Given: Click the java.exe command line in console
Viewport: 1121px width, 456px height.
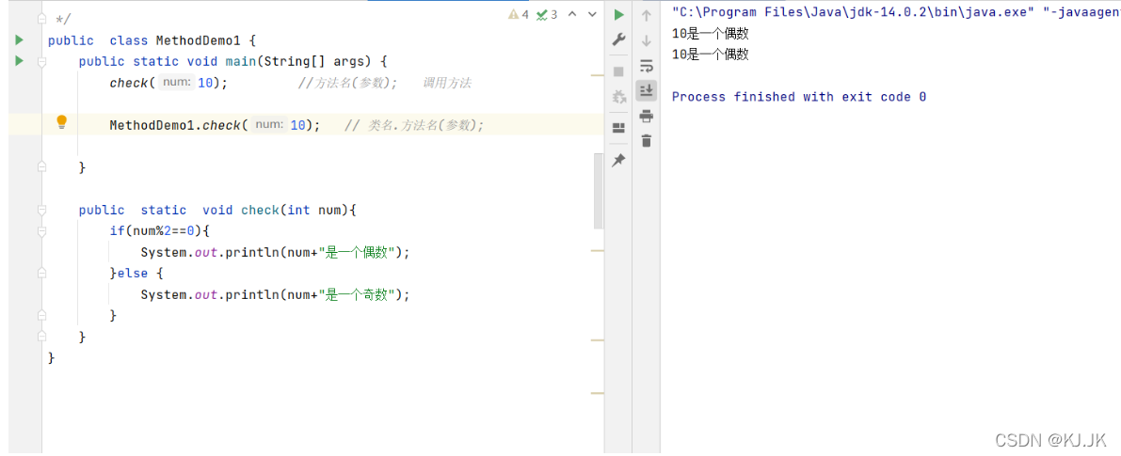Looking at the screenshot, I should click(895, 12).
